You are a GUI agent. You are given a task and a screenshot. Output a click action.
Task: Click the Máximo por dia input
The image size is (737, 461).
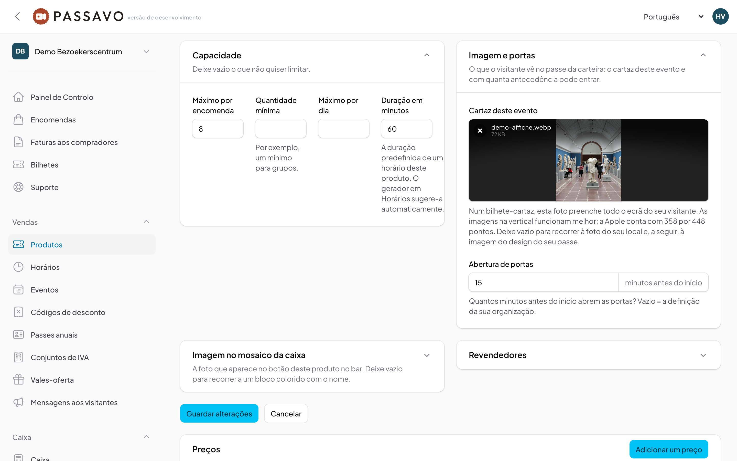tap(343, 129)
